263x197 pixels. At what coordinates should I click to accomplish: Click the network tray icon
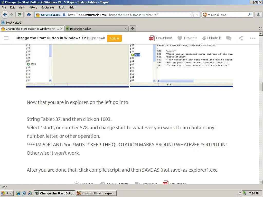[245, 193]
